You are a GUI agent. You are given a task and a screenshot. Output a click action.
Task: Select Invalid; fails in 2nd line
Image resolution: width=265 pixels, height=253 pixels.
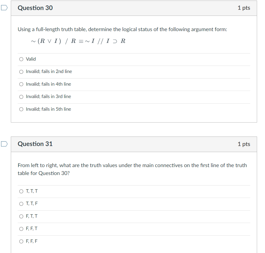[21, 72]
